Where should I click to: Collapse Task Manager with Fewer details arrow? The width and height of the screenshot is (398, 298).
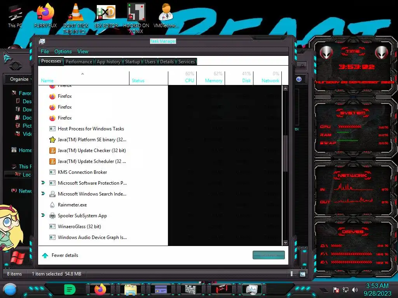tap(45, 255)
